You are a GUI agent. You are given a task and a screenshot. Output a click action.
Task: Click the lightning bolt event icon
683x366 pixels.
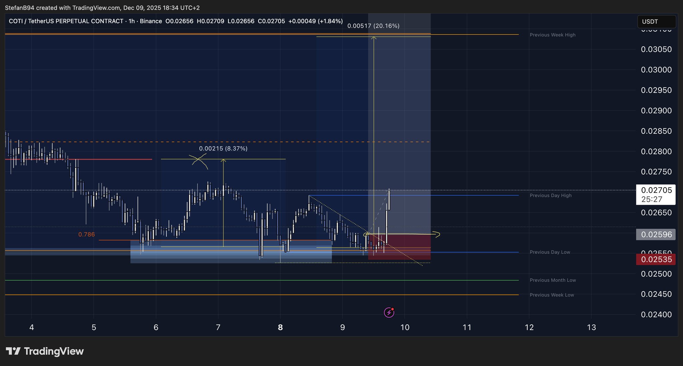(389, 312)
